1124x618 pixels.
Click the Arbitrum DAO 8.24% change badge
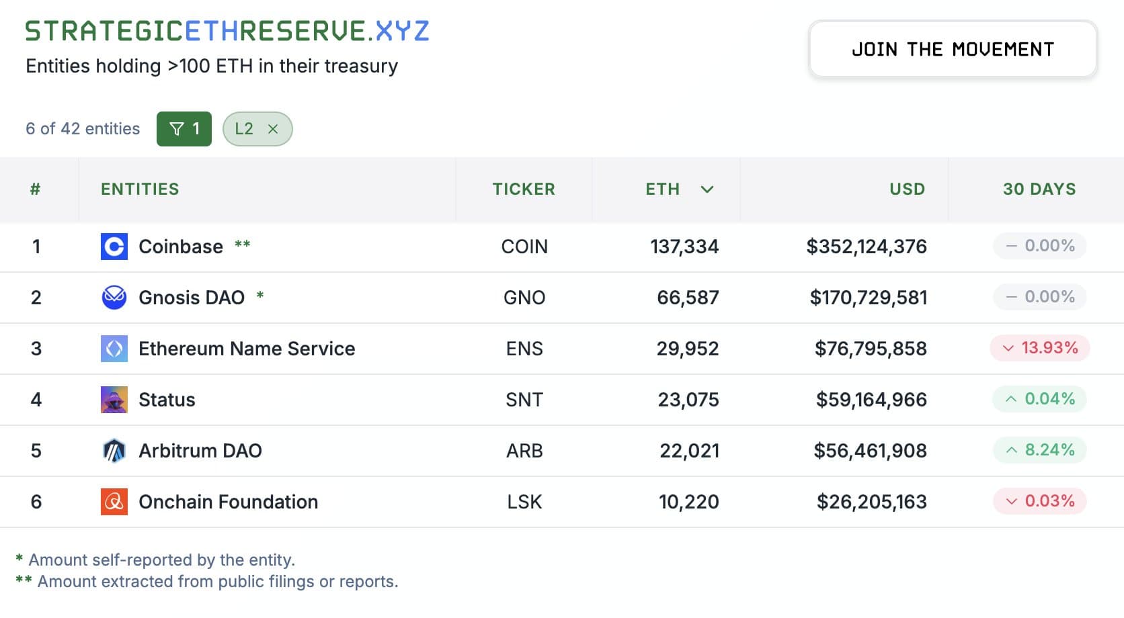click(1039, 450)
